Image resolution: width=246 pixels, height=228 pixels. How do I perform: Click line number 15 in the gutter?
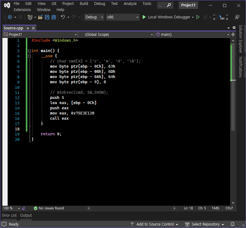[17, 114]
